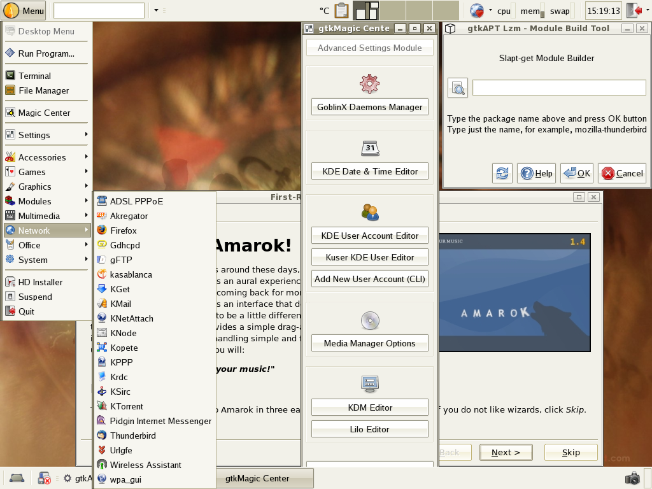The width and height of the screenshot is (652, 489).
Task: Focus the package name field in gtkAPT
Action: pyautogui.click(x=559, y=88)
